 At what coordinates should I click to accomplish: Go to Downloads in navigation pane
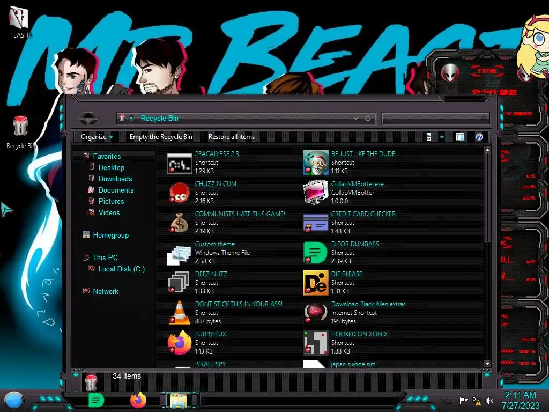[115, 179]
